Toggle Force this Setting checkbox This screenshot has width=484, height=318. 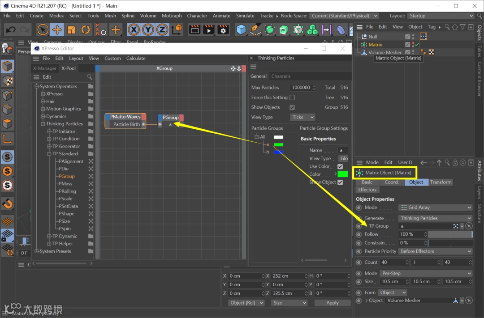(292, 98)
